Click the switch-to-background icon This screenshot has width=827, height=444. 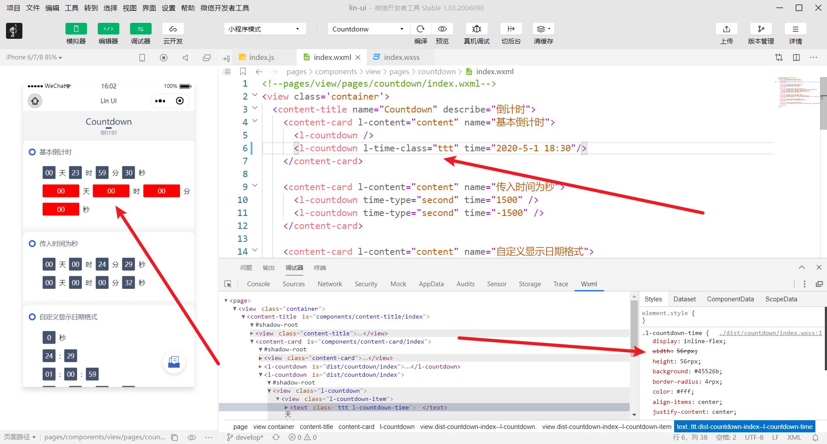click(x=511, y=29)
